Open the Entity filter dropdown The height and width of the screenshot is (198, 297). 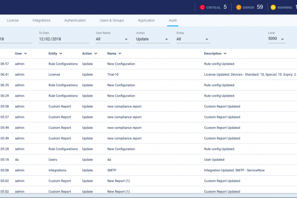click(x=193, y=39)
